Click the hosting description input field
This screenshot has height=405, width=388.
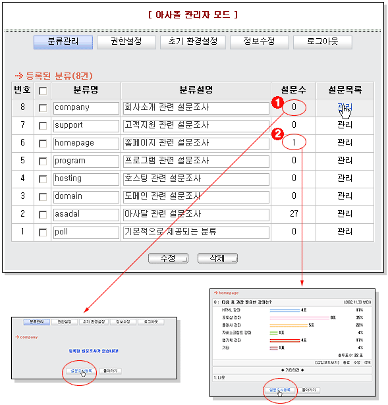coord(196,179)
